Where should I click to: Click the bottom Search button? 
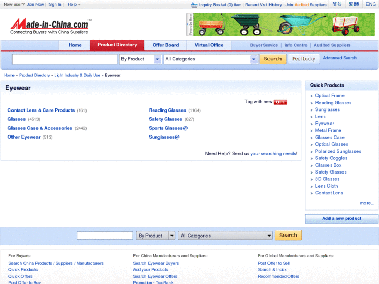point(288,235)
